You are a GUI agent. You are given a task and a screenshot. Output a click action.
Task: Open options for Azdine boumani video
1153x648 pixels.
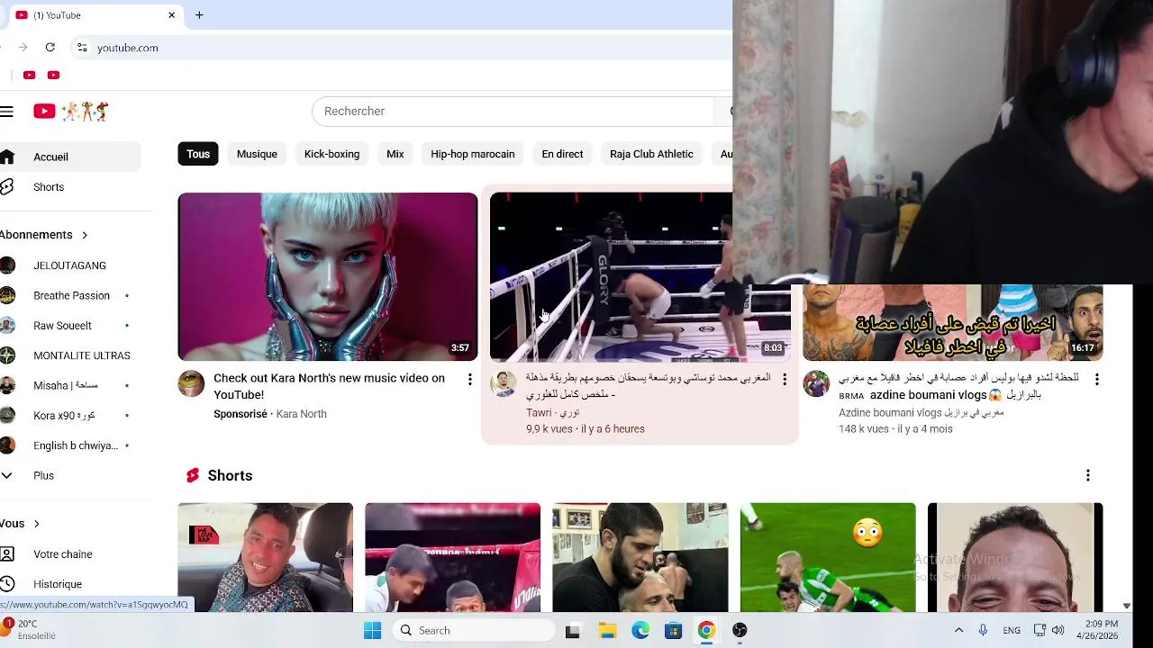1096,380
